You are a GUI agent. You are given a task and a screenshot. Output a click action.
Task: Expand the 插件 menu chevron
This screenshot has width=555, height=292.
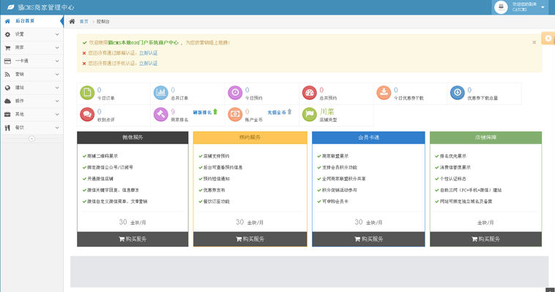57,101
